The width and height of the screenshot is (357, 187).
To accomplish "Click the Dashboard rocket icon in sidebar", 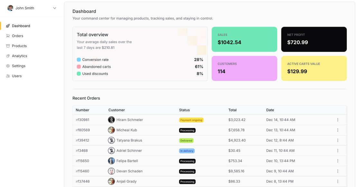I will click(x=8, y=26).
